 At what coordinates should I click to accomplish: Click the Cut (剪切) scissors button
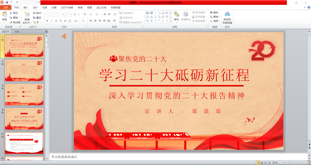[x=14, y=13]
